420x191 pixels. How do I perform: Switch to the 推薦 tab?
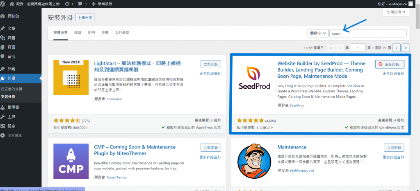tap(105, 33)
